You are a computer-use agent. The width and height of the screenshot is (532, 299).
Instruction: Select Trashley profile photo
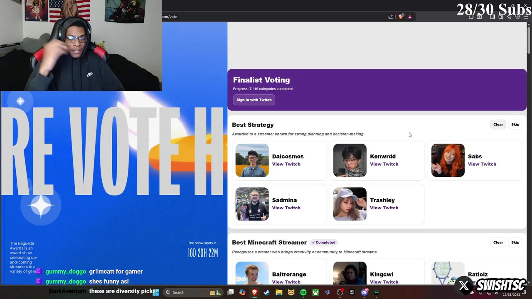click(350, 204)
